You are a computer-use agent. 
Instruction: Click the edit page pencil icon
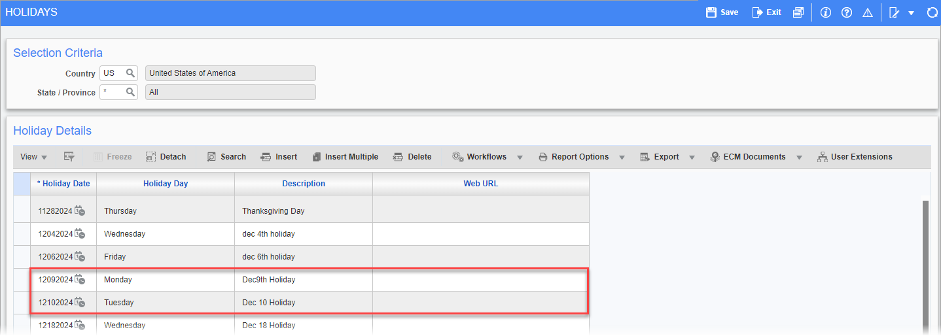(x=895, y=12)
